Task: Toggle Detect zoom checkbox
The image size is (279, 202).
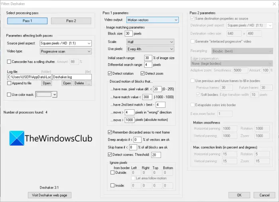Action: pos(143,74)
